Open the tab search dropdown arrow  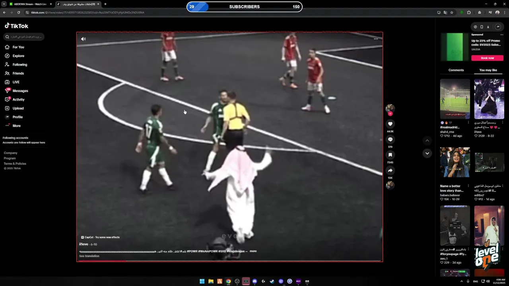(4, 4)
